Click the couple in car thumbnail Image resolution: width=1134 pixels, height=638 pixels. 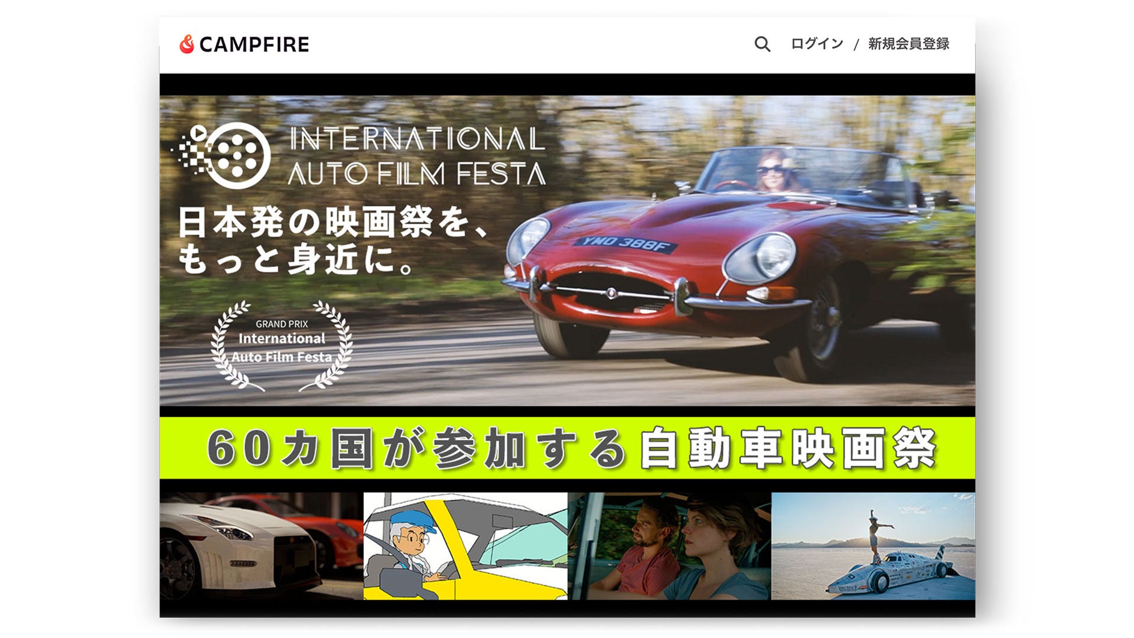point(669,546)
